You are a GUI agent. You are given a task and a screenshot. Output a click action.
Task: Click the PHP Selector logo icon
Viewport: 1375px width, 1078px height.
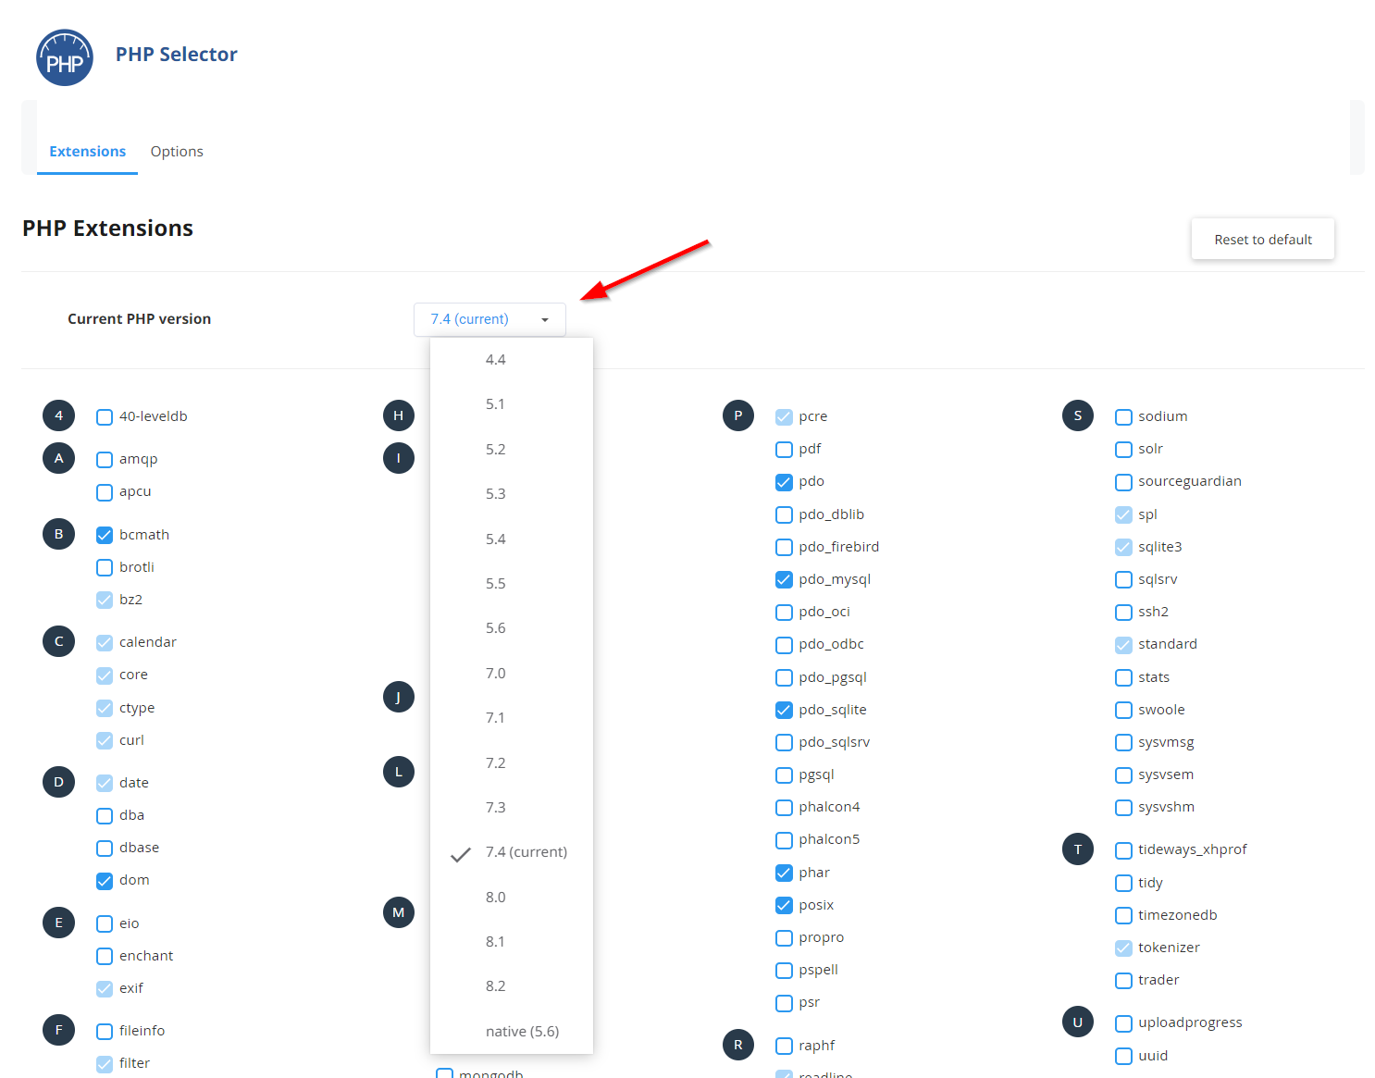pos(65,57)
